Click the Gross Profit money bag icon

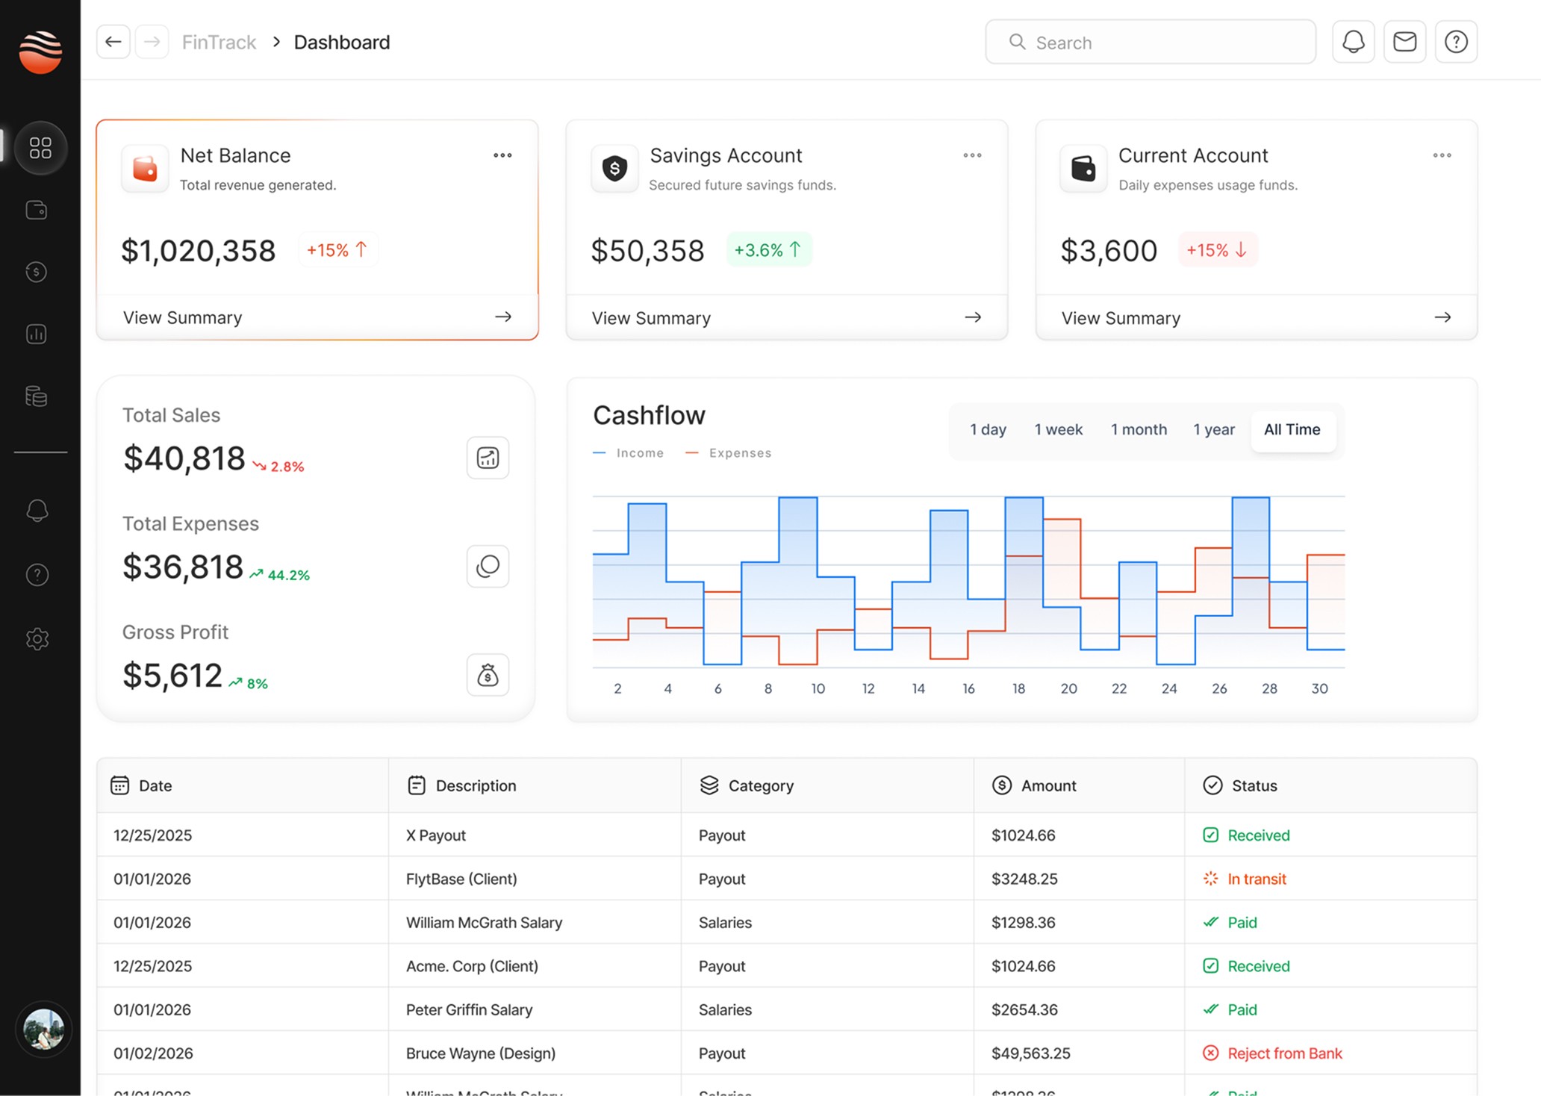(488, 675)
